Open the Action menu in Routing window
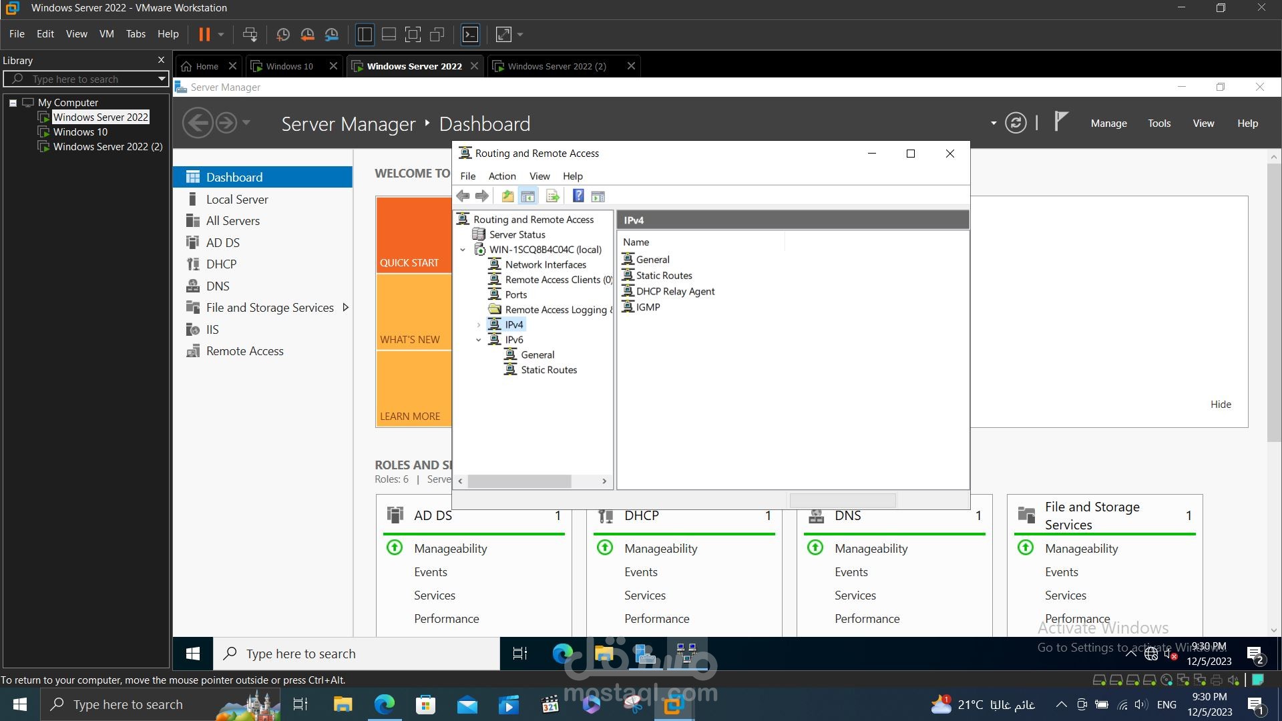Viewport: 1282px width, 721px height. [502, 176]
